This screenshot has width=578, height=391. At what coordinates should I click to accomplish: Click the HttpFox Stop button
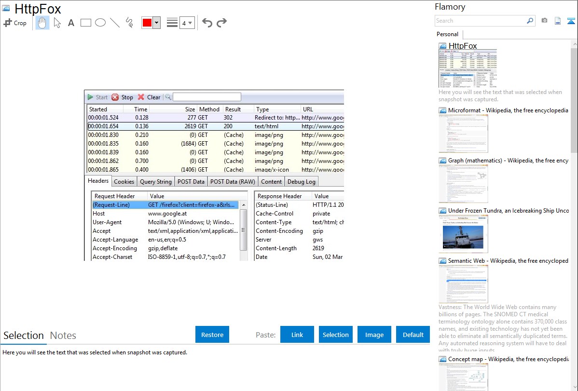(123, 97)
